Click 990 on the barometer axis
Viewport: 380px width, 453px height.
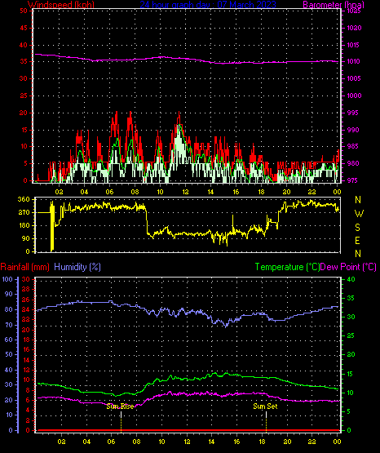pos(353,130)
